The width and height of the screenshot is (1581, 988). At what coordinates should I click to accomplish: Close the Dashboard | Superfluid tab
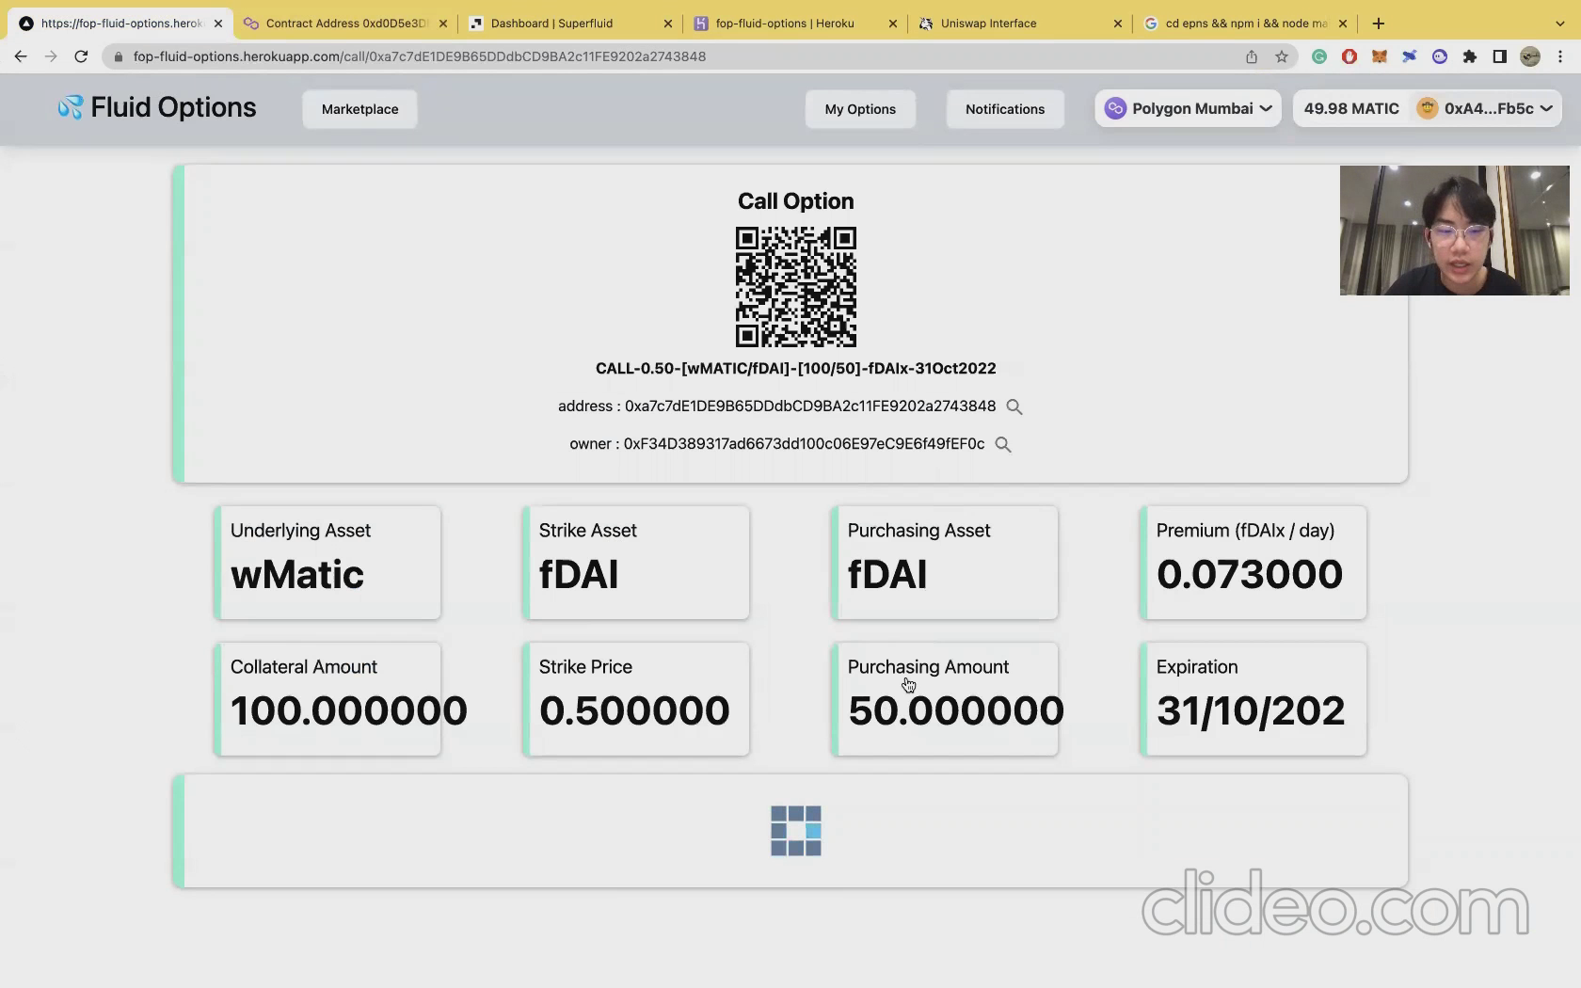[668, 24]
